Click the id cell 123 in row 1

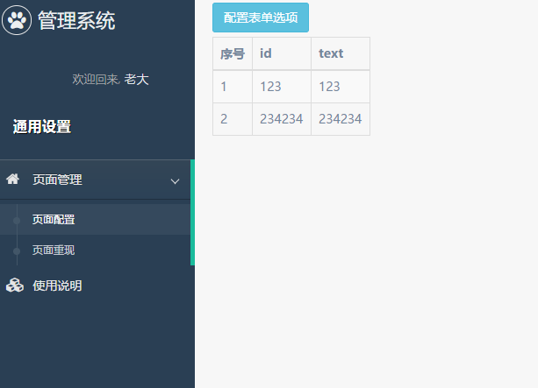(282, 87)
